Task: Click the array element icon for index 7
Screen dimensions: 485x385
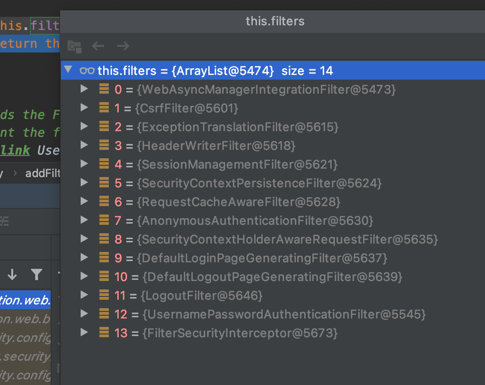Action: click(104, 220)
